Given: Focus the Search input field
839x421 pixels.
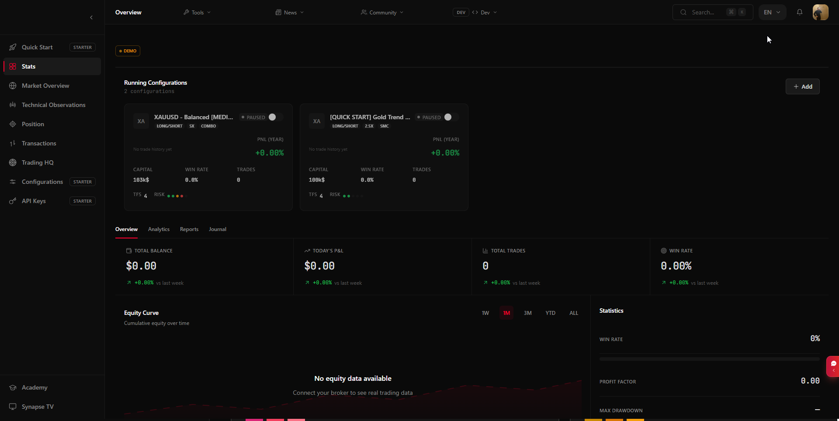Looking at the screenshot, I should pos(713,12).
